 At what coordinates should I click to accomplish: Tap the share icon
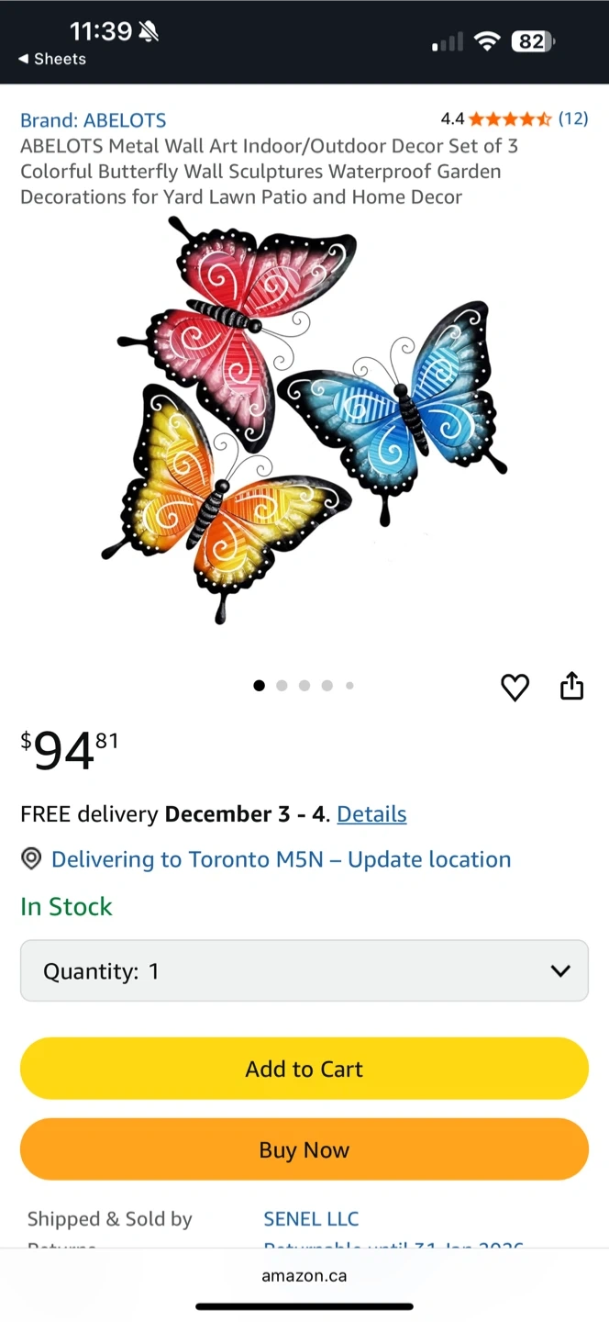point(571,686)
